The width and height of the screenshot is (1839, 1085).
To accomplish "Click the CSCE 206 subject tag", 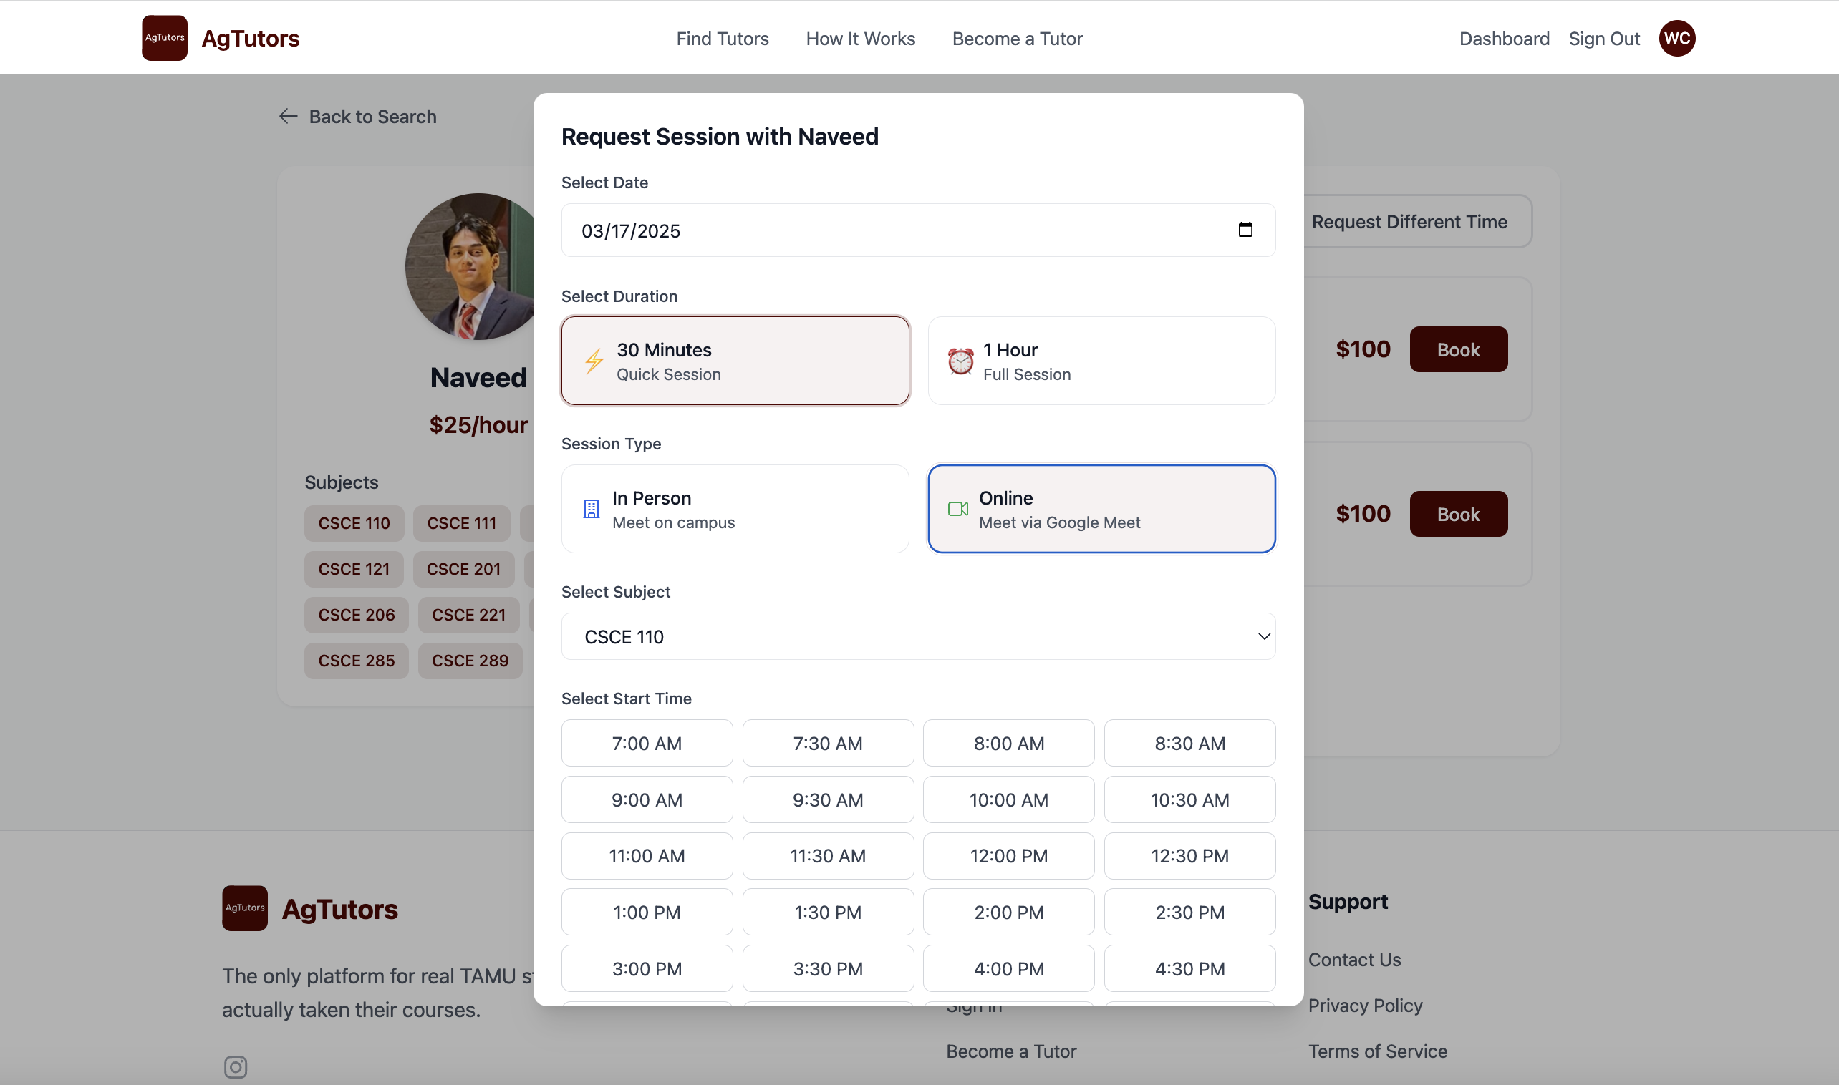I will [x=356, y=615].
